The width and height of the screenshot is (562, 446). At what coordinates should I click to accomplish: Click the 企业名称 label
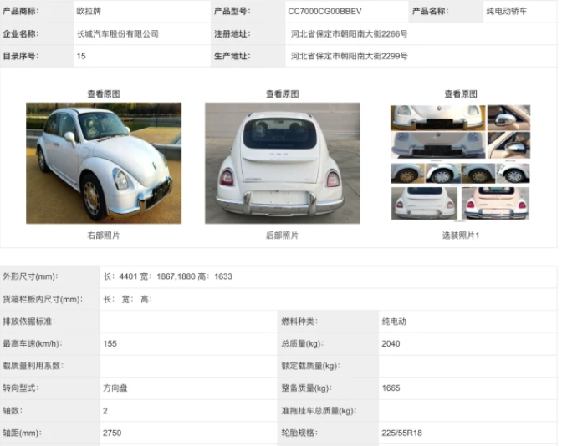click(21, 34)
